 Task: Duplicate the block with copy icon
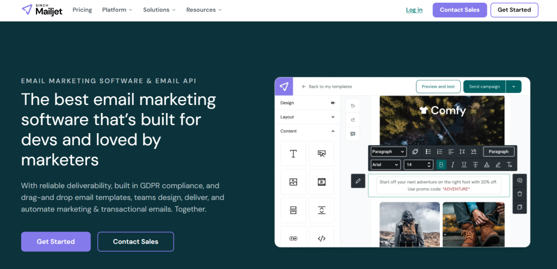coord(519,207)
